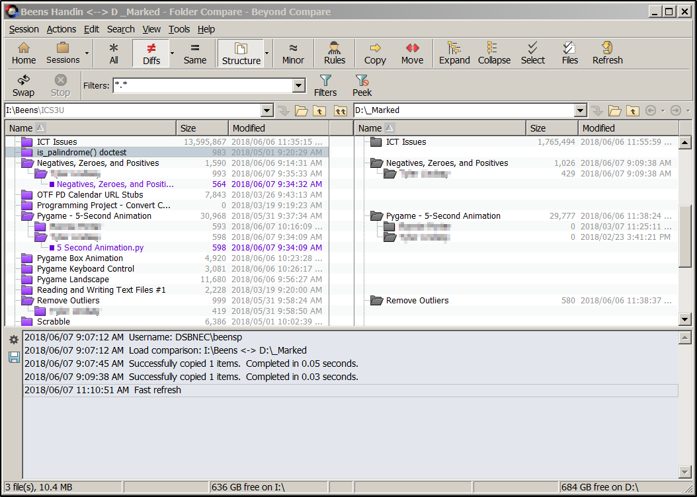This screenshot has height=497, width=697.
Task: Sort right pane by Size column
Action: [x=552, y=128]
